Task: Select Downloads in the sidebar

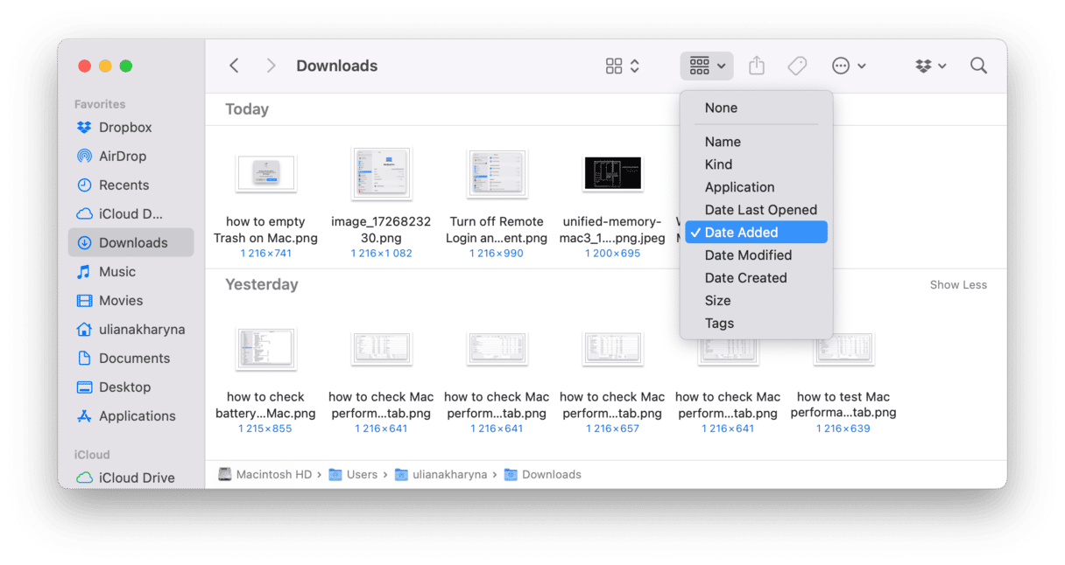Action: (130, 242)
